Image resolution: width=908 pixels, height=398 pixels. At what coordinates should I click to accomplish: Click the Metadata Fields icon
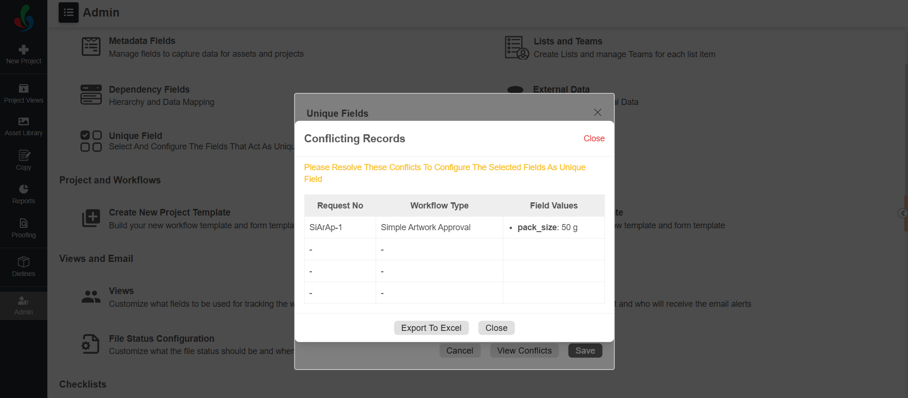91,47
